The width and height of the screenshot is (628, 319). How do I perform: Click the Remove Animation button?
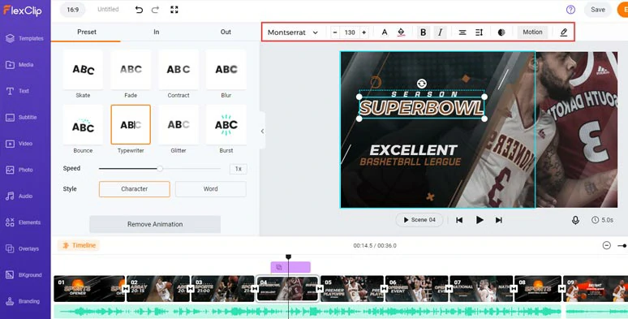[155, 224]
